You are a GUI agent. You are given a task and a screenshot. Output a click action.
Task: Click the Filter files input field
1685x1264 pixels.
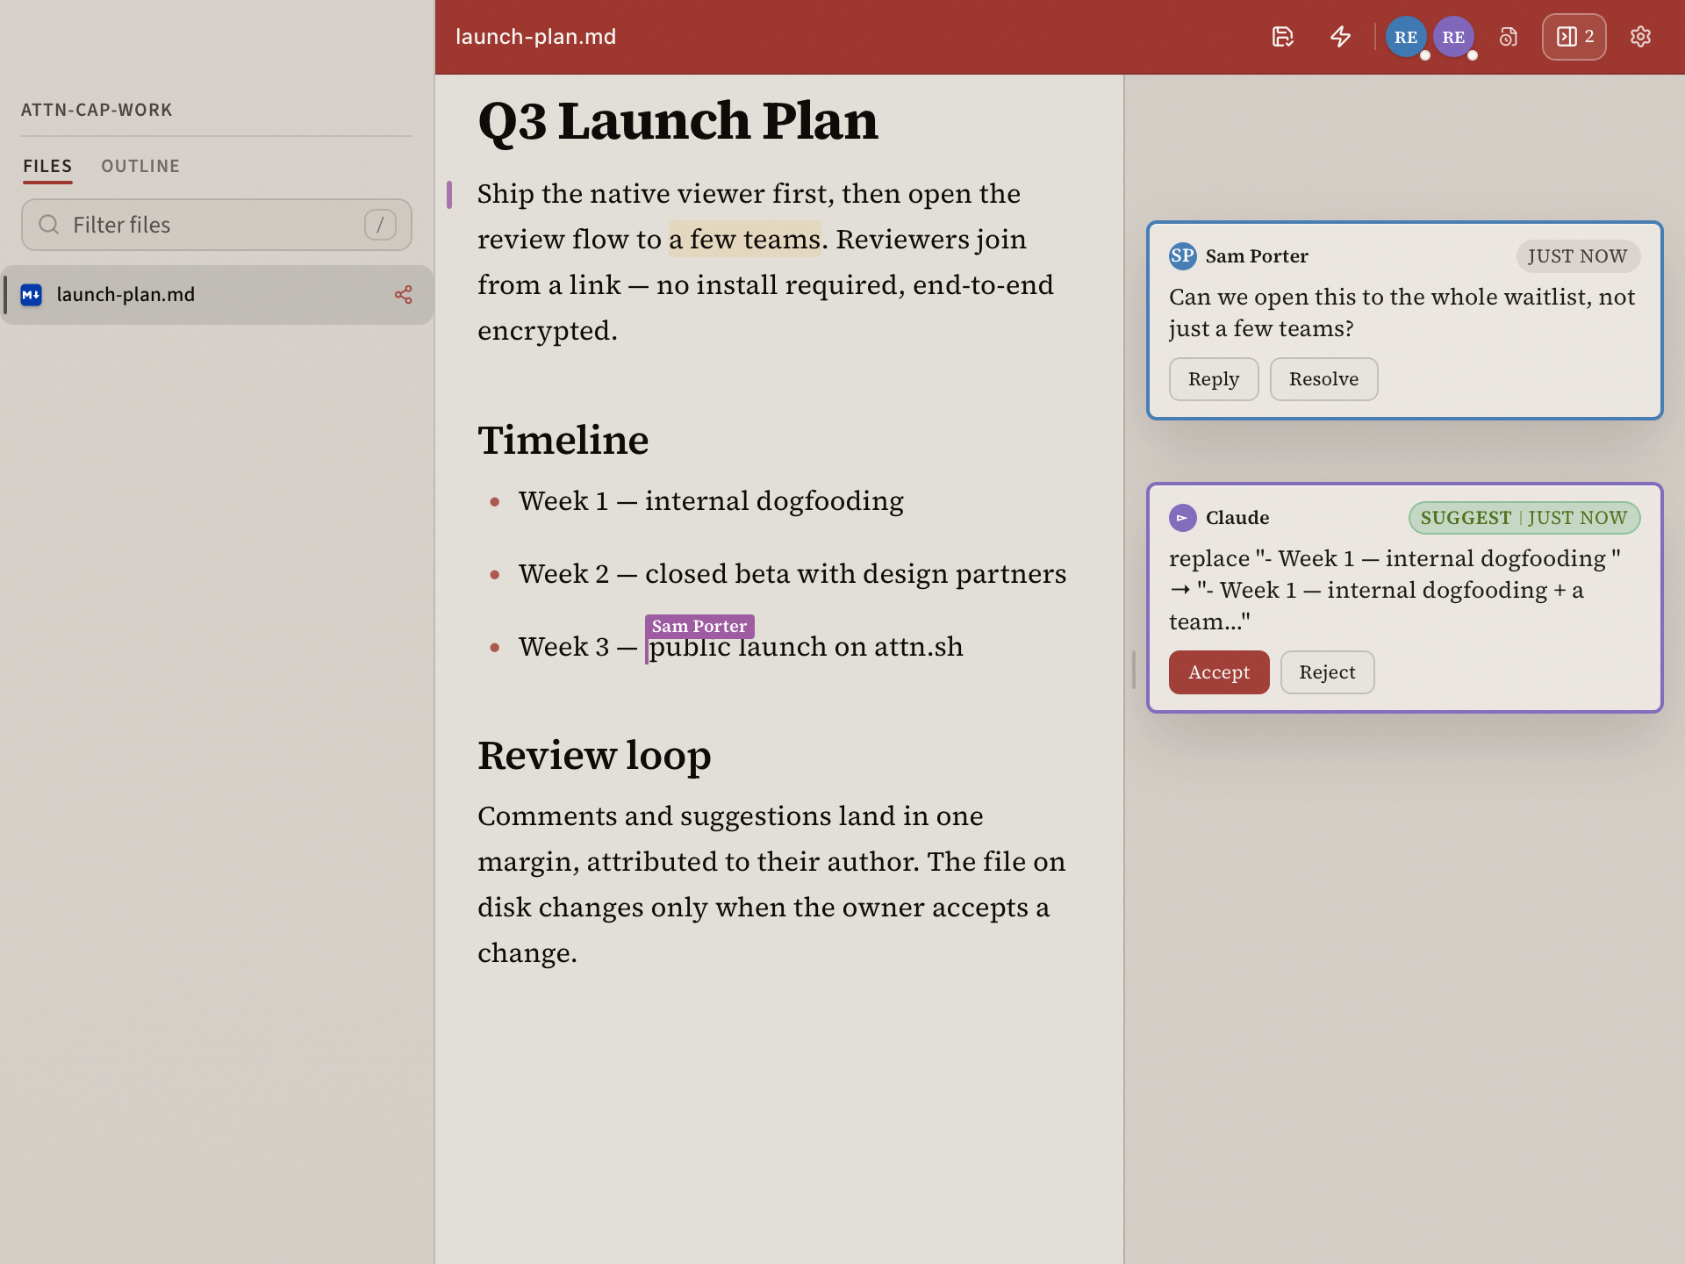point(217,225)
